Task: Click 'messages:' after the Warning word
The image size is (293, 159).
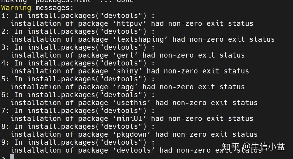Action: pyautogui.click(x=55, y=8)
